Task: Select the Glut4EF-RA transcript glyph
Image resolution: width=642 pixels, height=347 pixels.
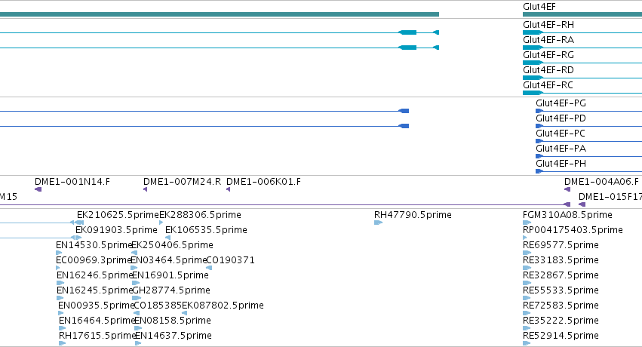Action: pyautogui.click(x=582, y=48)
